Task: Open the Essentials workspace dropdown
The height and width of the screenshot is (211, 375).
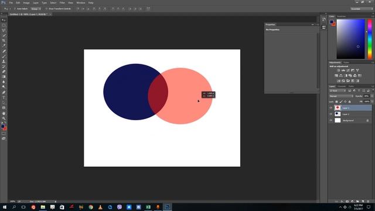Action: (362, 9)
